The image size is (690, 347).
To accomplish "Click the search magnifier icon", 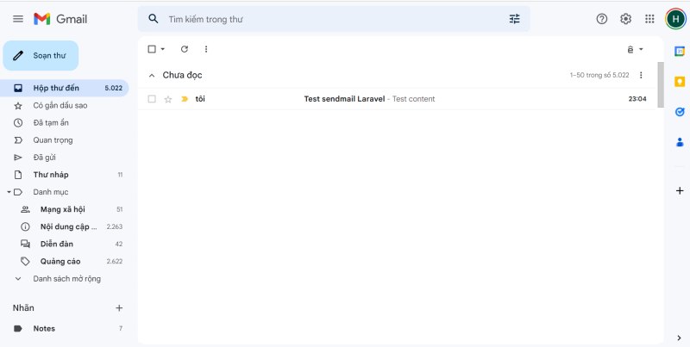I will pyautogui.click(x=154, y=19).
